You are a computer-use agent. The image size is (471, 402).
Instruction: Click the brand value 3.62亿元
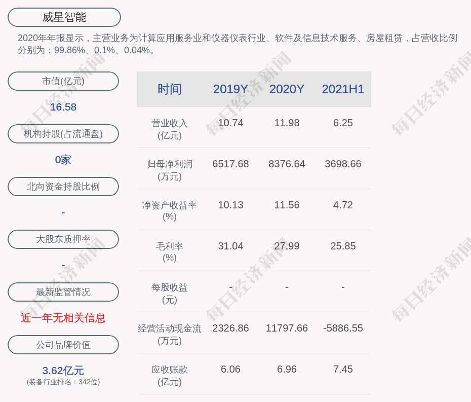63,371
